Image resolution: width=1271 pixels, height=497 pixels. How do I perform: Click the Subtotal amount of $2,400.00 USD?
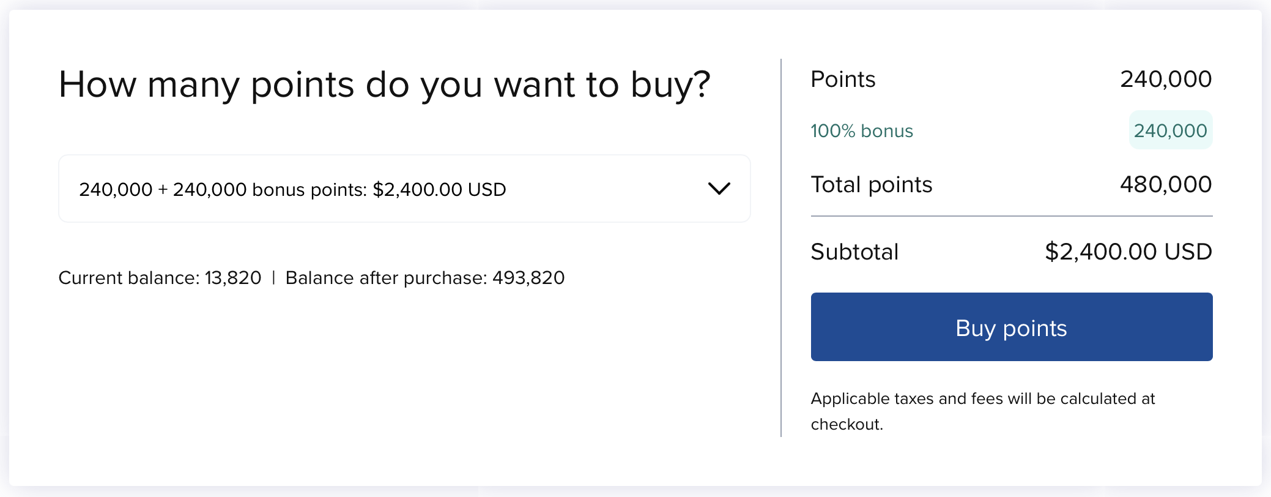(1128, 251)
